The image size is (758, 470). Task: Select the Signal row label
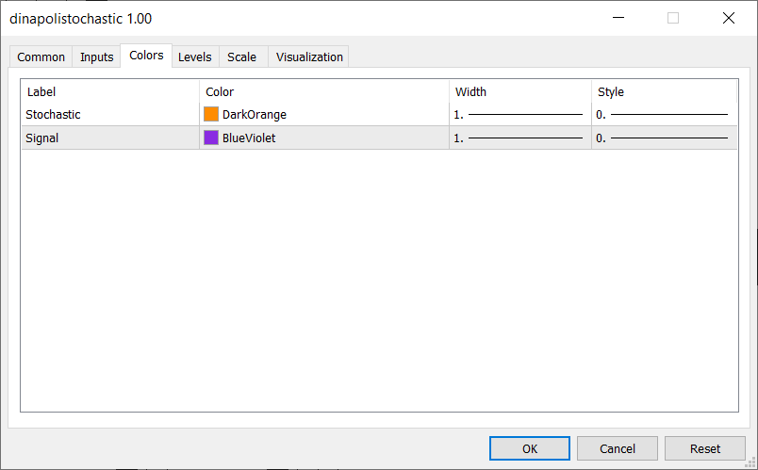[42, 138]
